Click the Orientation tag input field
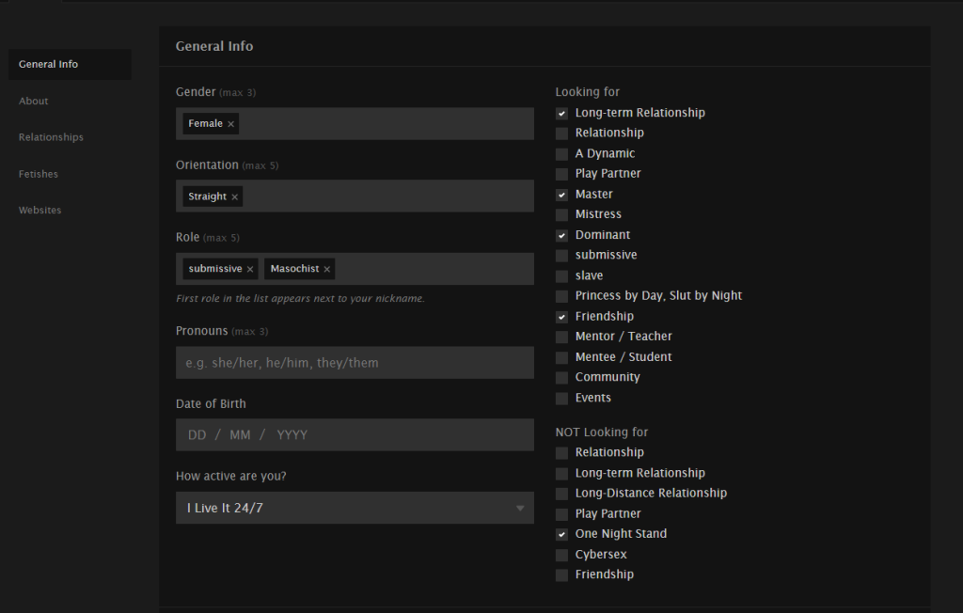Image resolution: width=963 pixels, height=613 pixels. point(386,196)
